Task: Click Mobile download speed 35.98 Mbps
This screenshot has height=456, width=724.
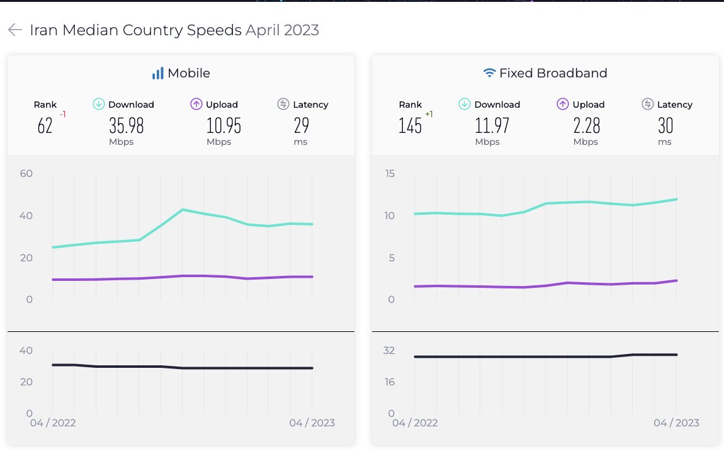Action: coord(127,125)
